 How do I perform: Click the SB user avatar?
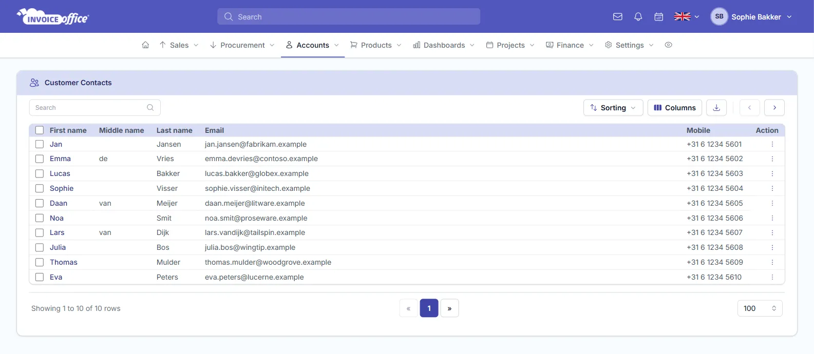(719, 16)
